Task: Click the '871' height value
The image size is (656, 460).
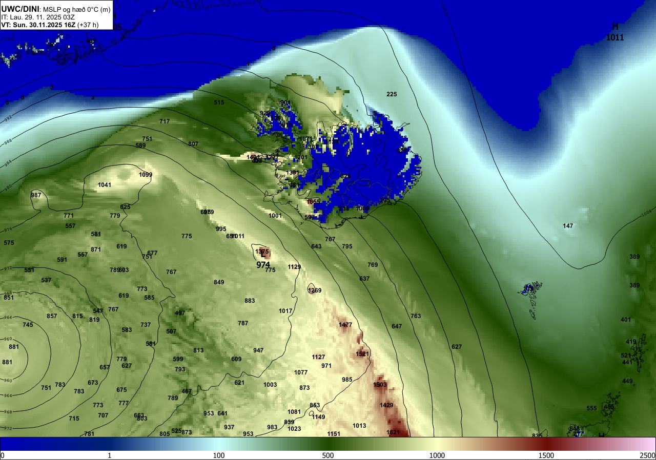Action: (x=96, y=249)
